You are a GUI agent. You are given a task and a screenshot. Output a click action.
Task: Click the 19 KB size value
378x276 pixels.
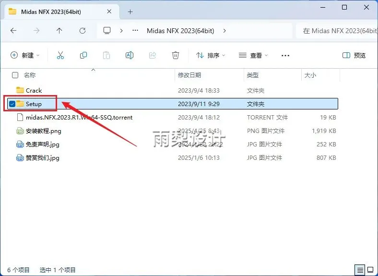[x=328, y=118]
